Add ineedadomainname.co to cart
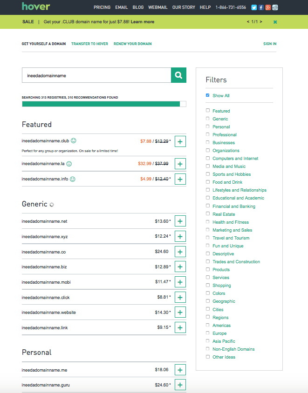Image resolution: width=308 pixels, height=393 pixels. click(180, 252)
